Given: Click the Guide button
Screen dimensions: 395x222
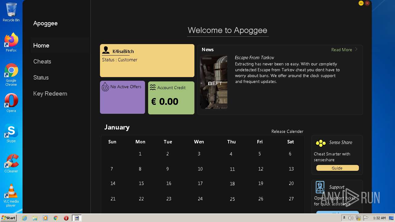Looking at the screenshot, I should pos(338,168).
